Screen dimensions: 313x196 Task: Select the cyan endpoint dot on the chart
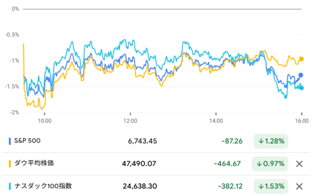coord(301,88)
